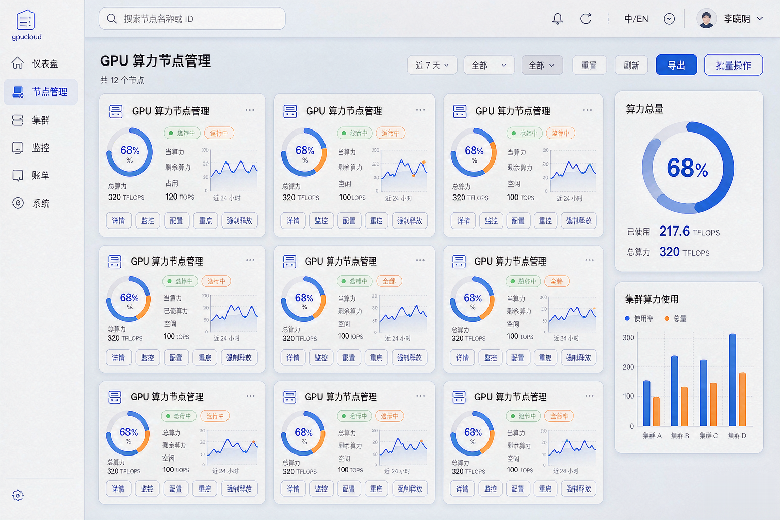Switch language with the 中/EN toggle
The height and width of the screenshot is (520, 780).
click(x=636, y=19)
